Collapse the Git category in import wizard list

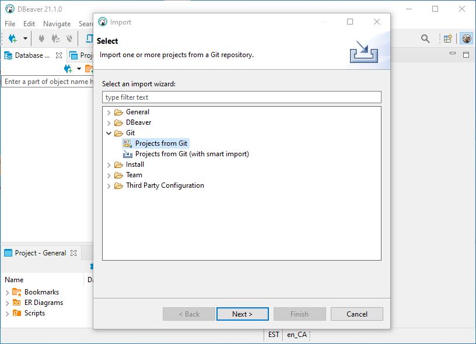pos(109,133)
